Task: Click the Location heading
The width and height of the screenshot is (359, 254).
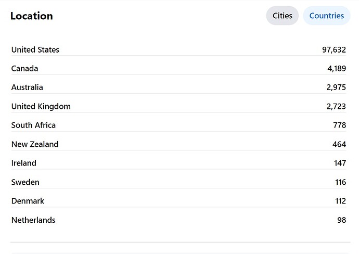Action: (x=32, y=16)
